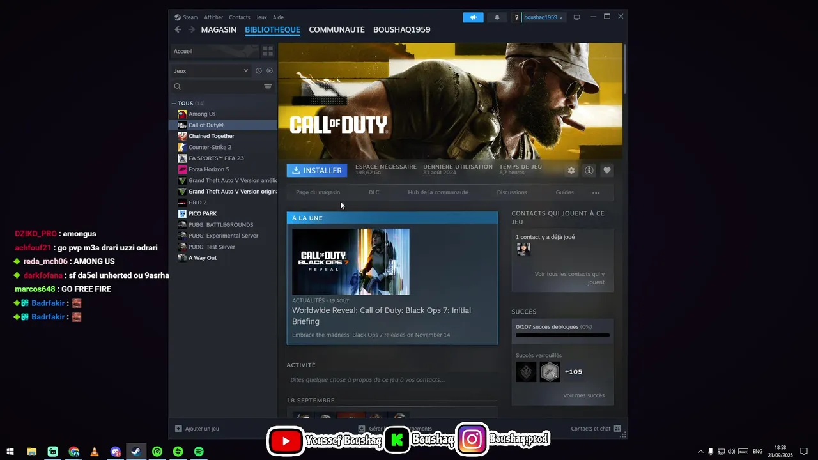This screenshot has width=818, height=460.
Task: Show hidden system tray icons chevron
Action: 700,452
